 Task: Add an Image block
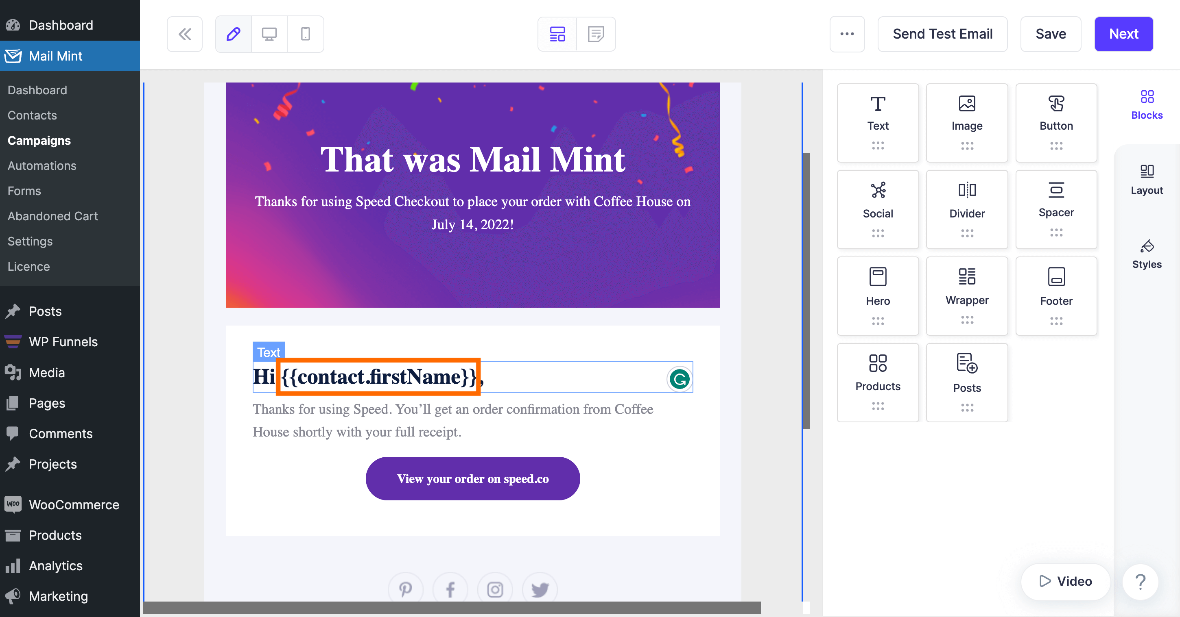click(966, 123)
